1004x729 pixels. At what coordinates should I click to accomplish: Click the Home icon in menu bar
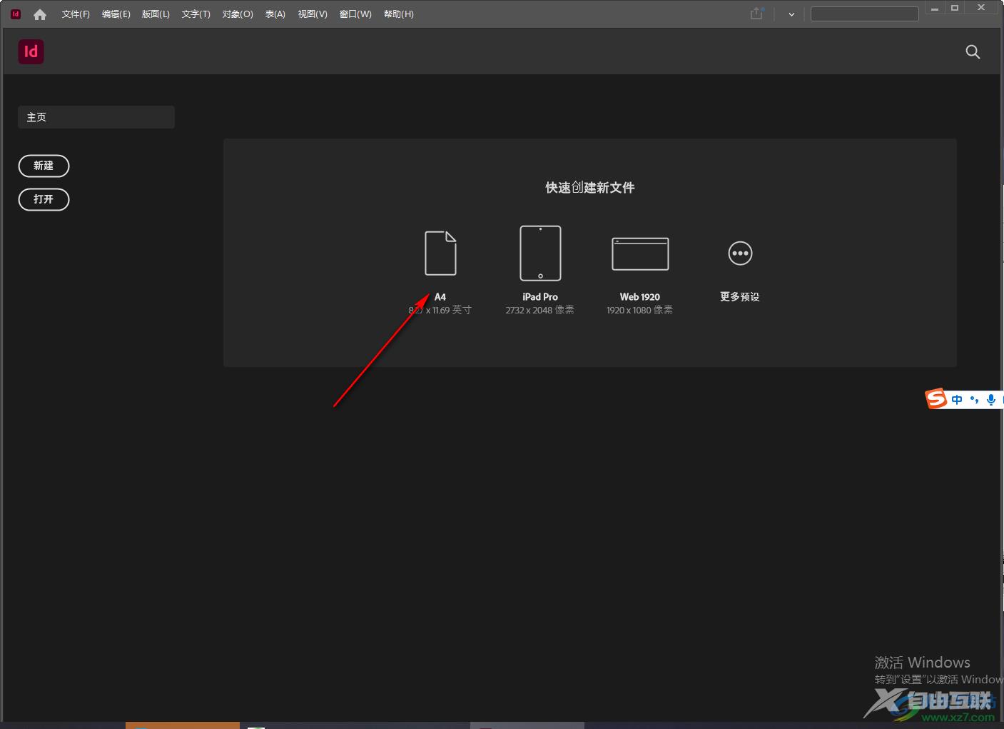(x=40, y=14)
